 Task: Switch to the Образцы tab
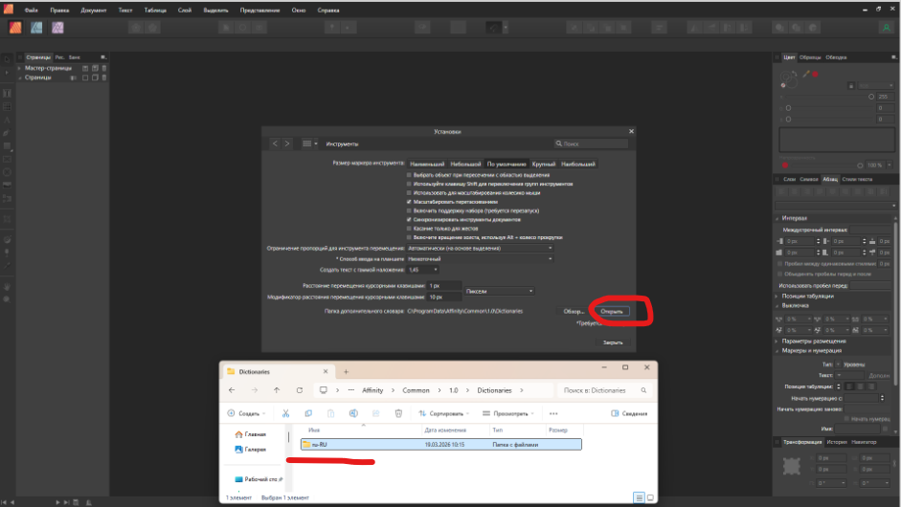[810, 57]
